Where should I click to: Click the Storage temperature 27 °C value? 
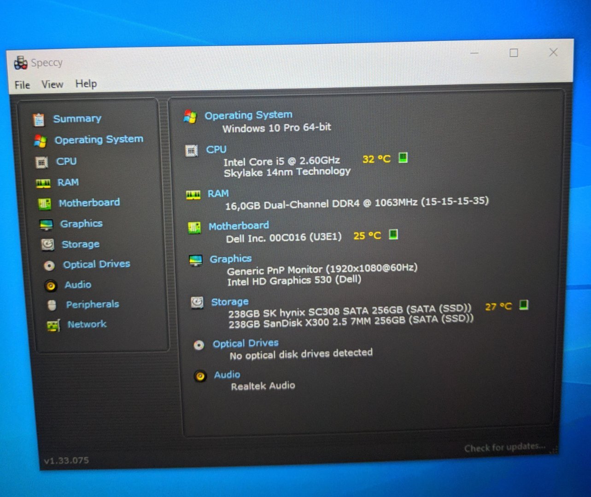pos(498,306)
